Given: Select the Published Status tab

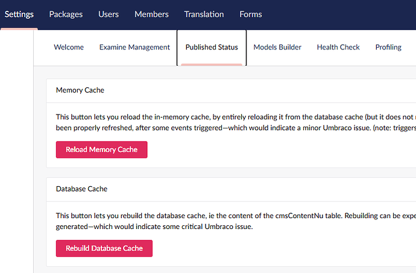Looking at the screenshot, I should point(212,48).
